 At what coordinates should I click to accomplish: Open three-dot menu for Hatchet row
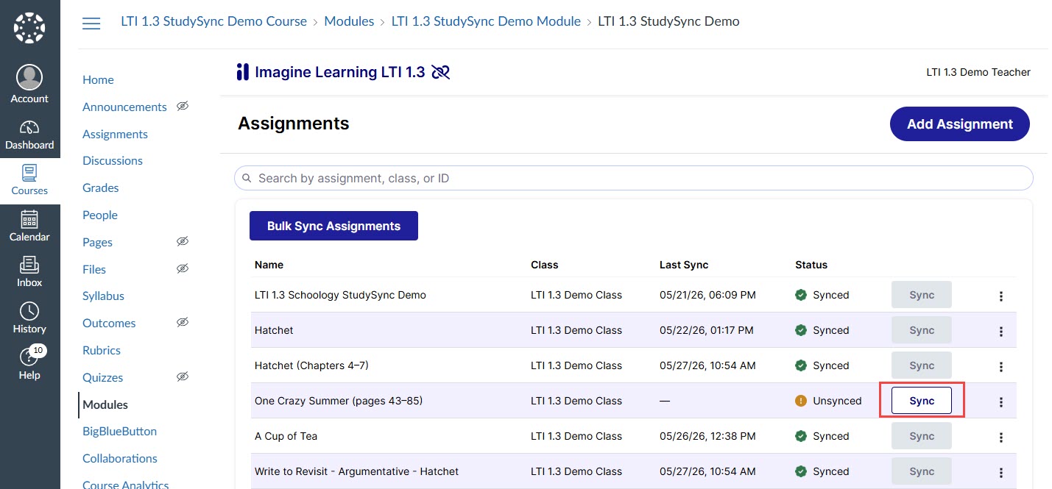click(x=1000, y=332)
